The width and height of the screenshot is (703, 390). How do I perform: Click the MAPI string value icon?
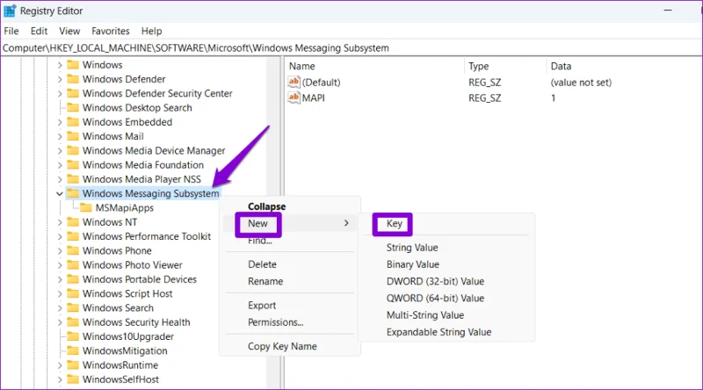point(294,97)
